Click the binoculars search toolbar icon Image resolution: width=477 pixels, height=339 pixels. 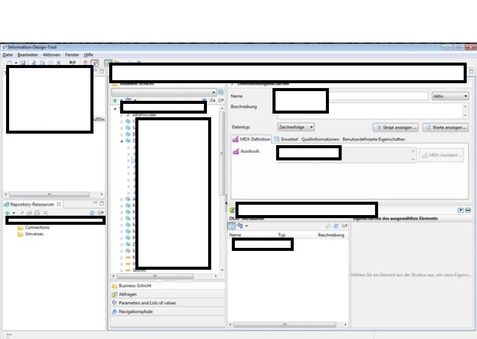point(72,63)
